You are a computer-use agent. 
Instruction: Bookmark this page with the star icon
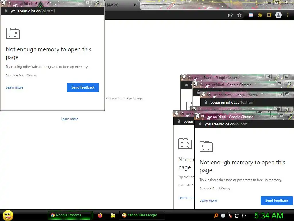point(239,15)
